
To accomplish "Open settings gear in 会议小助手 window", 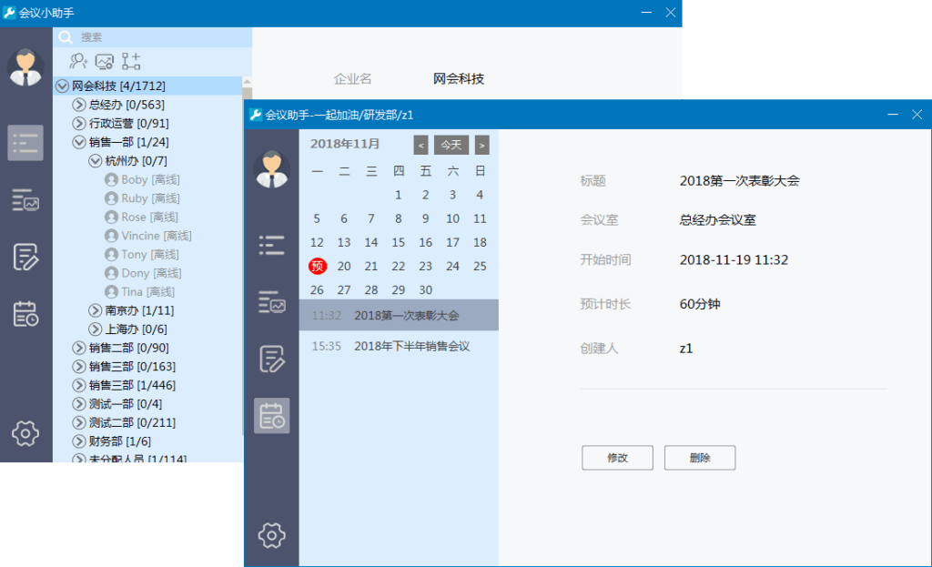I will click(25, 433).
